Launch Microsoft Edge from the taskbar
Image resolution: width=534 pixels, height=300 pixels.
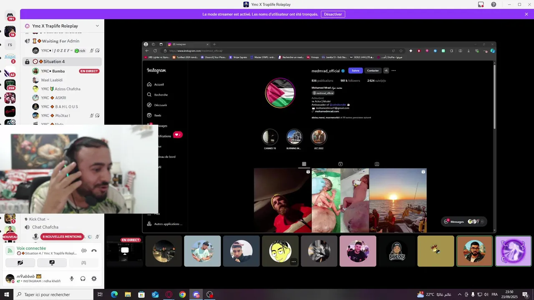tap(114, 295)
